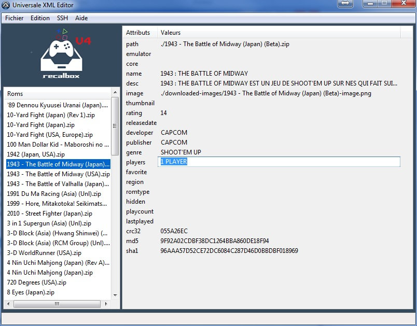Select 2010 - Street Fighter (Japan).zip
The image size is (417, 326).
click(x=49, y=214)
